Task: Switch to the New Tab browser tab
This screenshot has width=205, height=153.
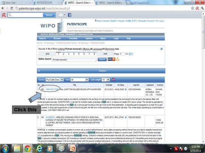Action: (16, 3)
